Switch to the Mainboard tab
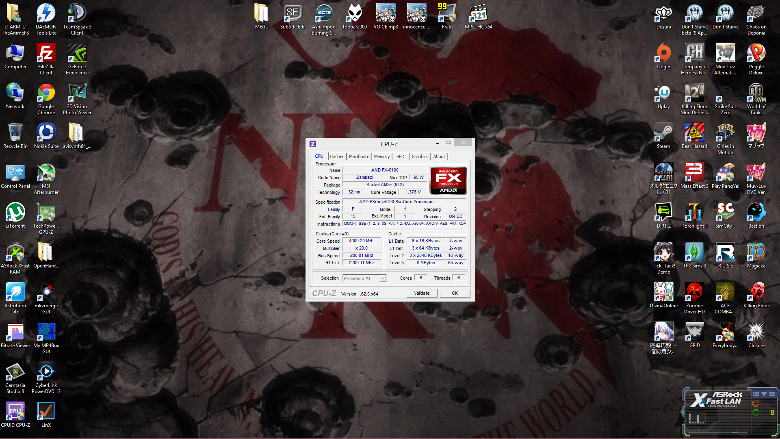780x439 pixels. (359, 156)
